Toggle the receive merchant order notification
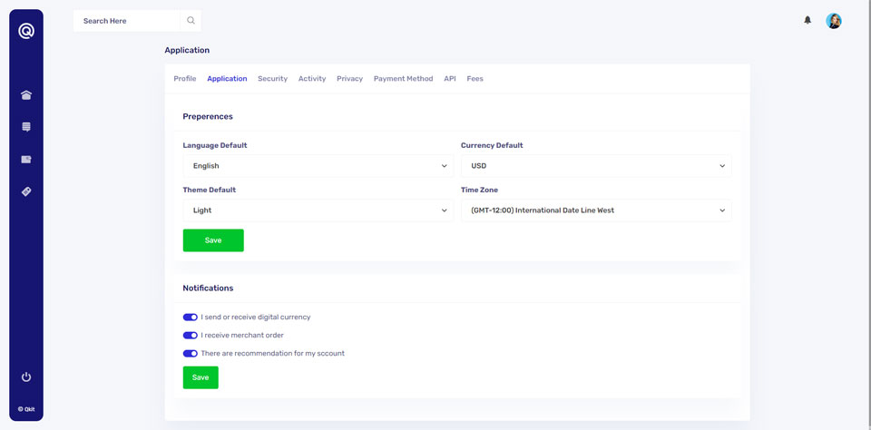871x430 pixels. click(x=190, y=336)
